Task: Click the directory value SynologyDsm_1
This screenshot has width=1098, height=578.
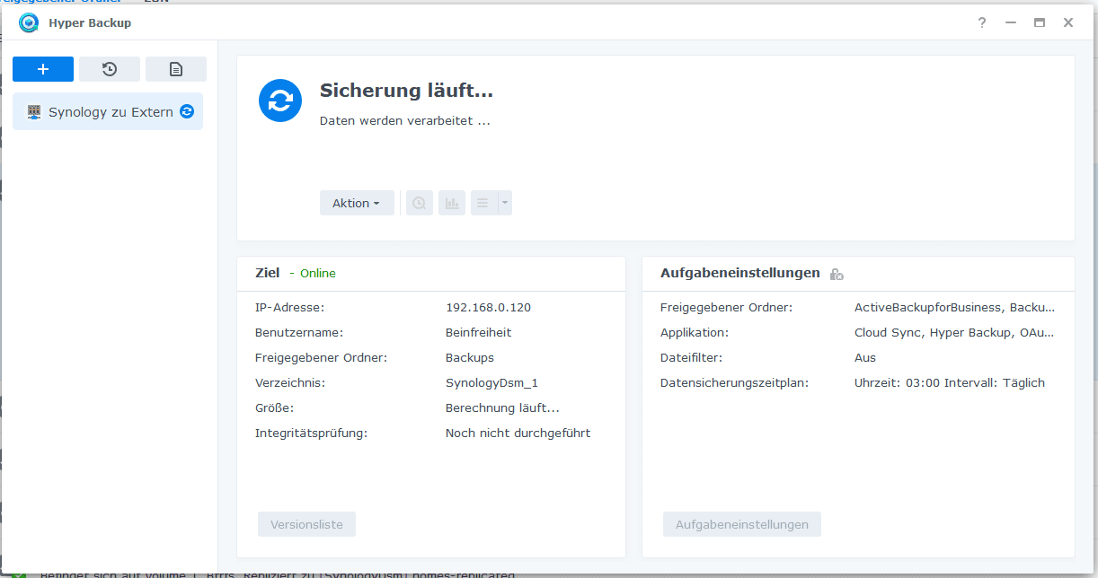Action: click(x=491, y=382)
